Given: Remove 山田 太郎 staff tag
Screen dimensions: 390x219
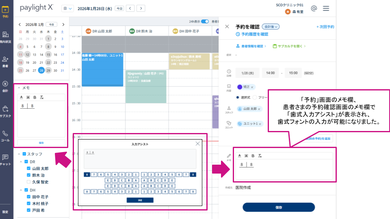Looking at the screenshot, I should point(259,109).
